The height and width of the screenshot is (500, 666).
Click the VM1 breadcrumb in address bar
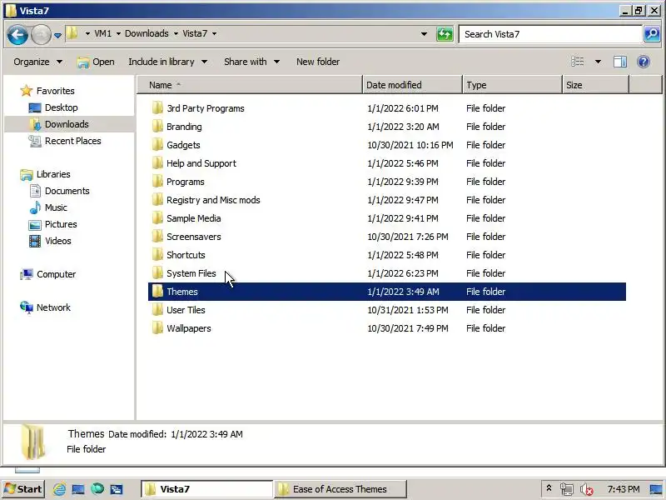[x=102, y=33]
